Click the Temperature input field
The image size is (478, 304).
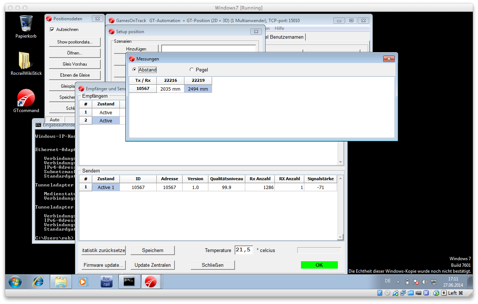click(x=244, y=250)
